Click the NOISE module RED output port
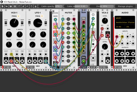The width and height of the screenshot is (137, 92). pos(55,34)
